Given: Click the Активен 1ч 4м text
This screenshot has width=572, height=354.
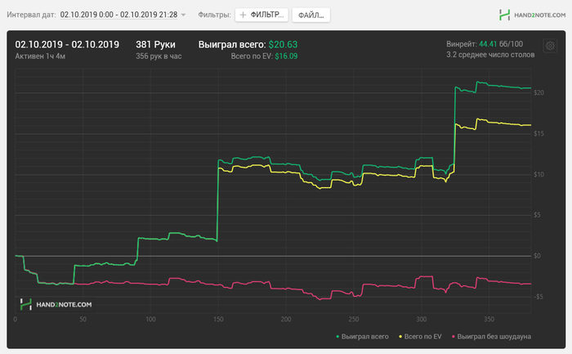Looking at the screenshot, I should click(40, 56).
